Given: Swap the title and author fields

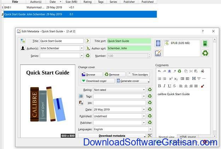Looking at the screenshot, I should [x=23, y=41].
